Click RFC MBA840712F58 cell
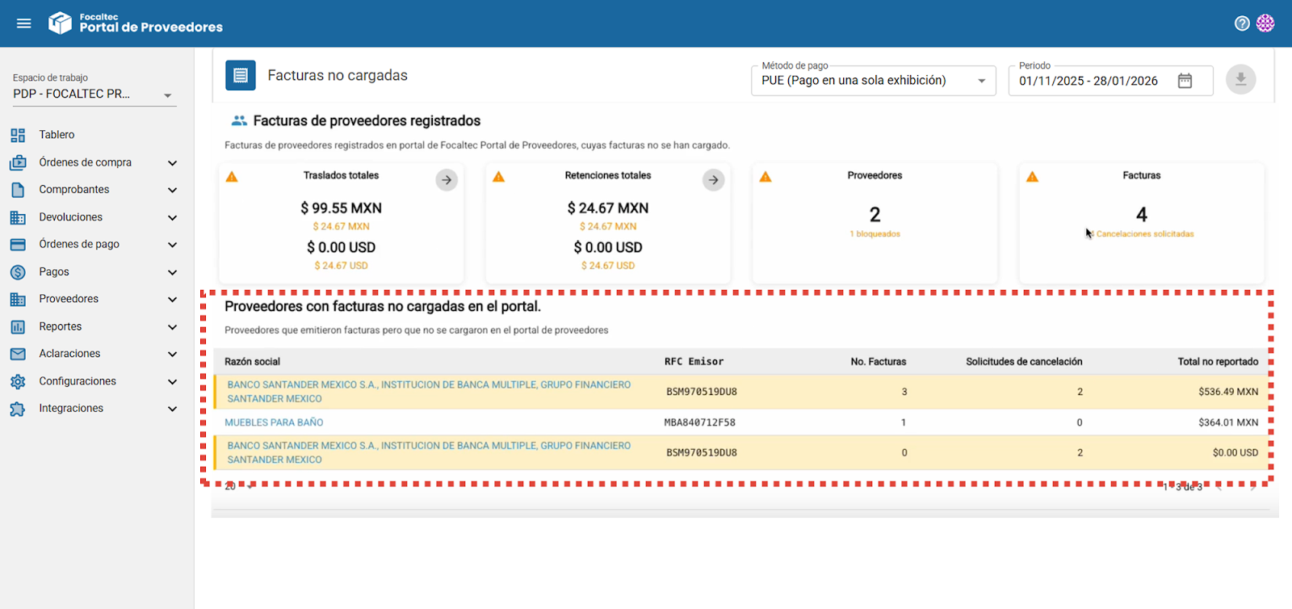The width and height of the screenshot is (1292, 609). pyautogui.click(x=699, y=422)
